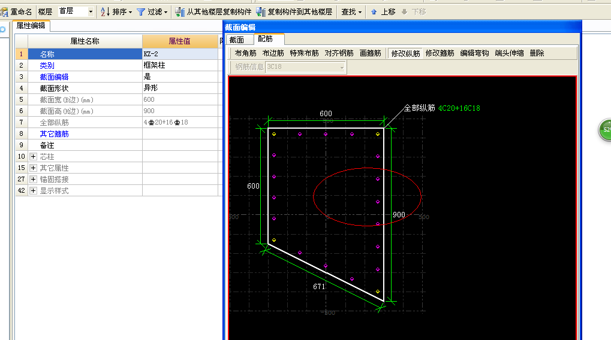The height and width of the screenshot is (340, 611).
Task: Click the 编辑弯钩 tool
Action: coord(475,53)
